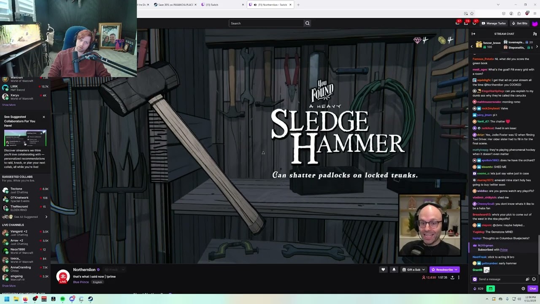540x304 pixels.
Task: Click the Manage Turbo button
Action: pyautogui.click(x=494, y=23)
